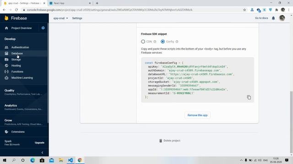This screenshot has width=293, height=164.
Task: Click the Storage folder icon
Action: tap(6, 60)
